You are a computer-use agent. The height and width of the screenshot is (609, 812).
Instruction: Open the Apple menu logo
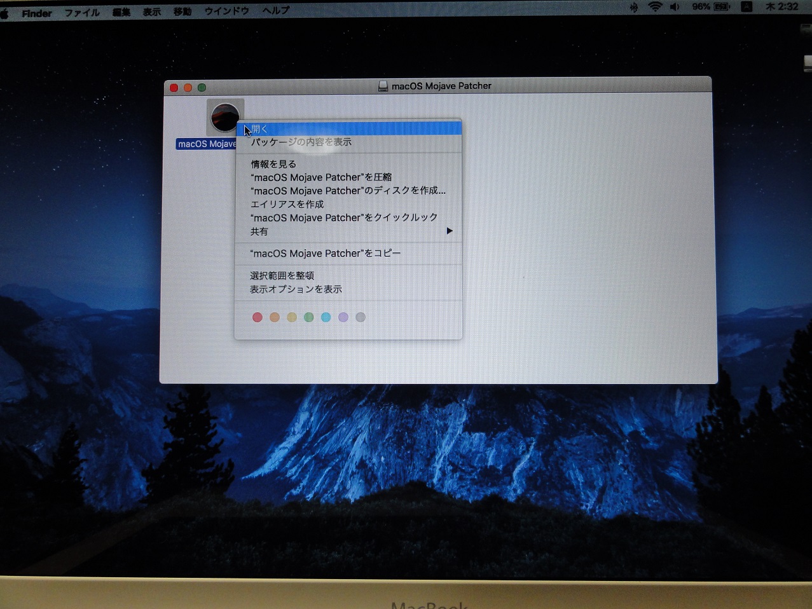coord(4,14)
